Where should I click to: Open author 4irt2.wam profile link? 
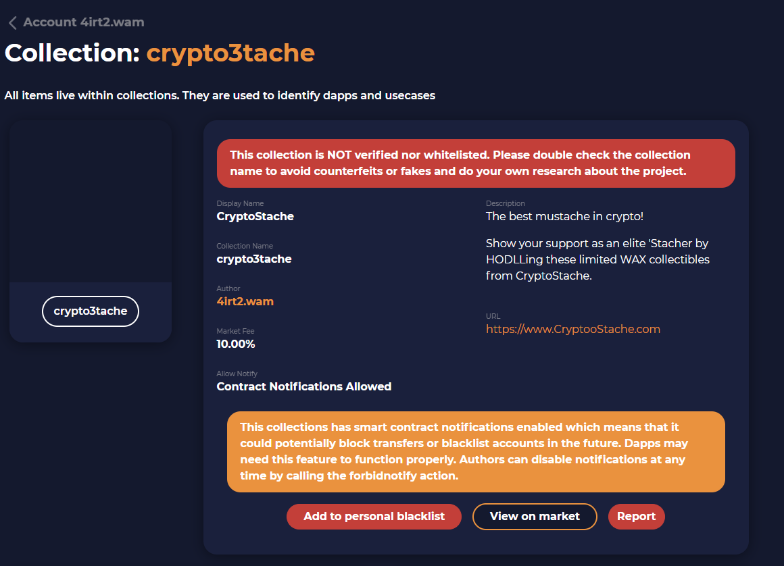[x=245, y=301]
